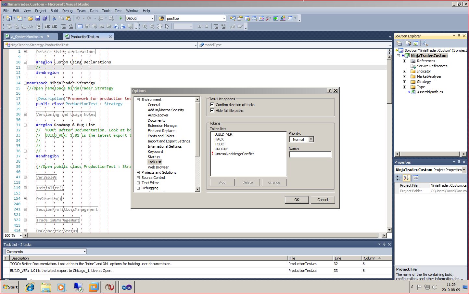Toggle 'Hide full file paths' checkbox
The height and width of the screenshot is (294, 469).
click(212, 111)
